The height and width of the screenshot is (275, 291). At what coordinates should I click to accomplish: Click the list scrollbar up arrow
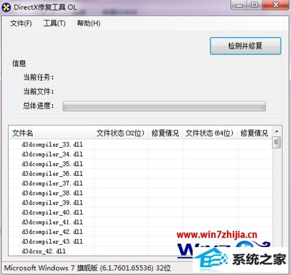pos(276,131)
